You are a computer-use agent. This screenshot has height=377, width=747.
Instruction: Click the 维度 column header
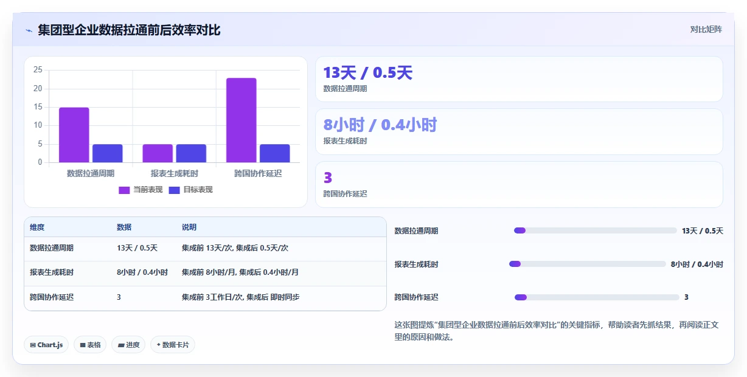(37, 227)
